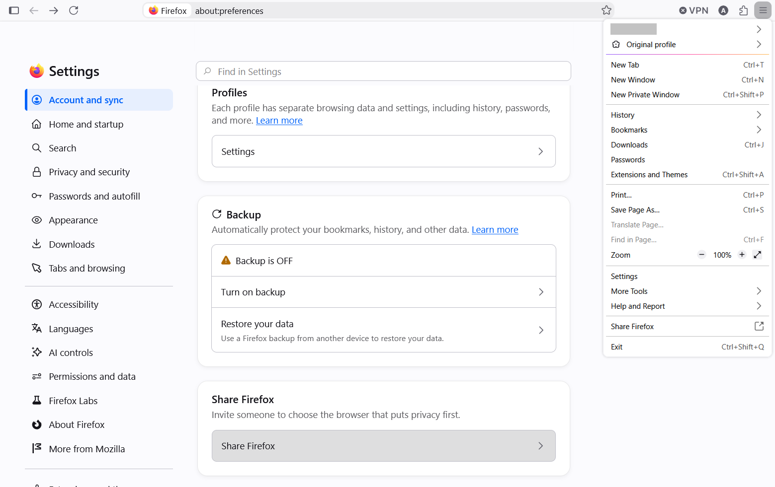This screenshot has height=487, width=775.
Task: Click the Languages translate icon
Action: 37,328
